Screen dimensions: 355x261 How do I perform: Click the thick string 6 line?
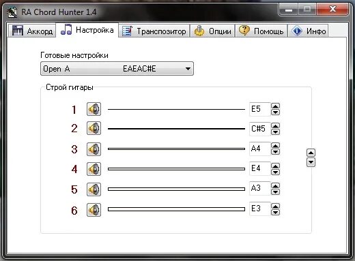pos(176,209)
